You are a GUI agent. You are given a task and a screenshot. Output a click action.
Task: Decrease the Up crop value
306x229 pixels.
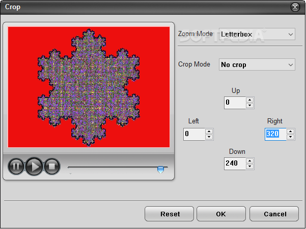pos(249,106)
